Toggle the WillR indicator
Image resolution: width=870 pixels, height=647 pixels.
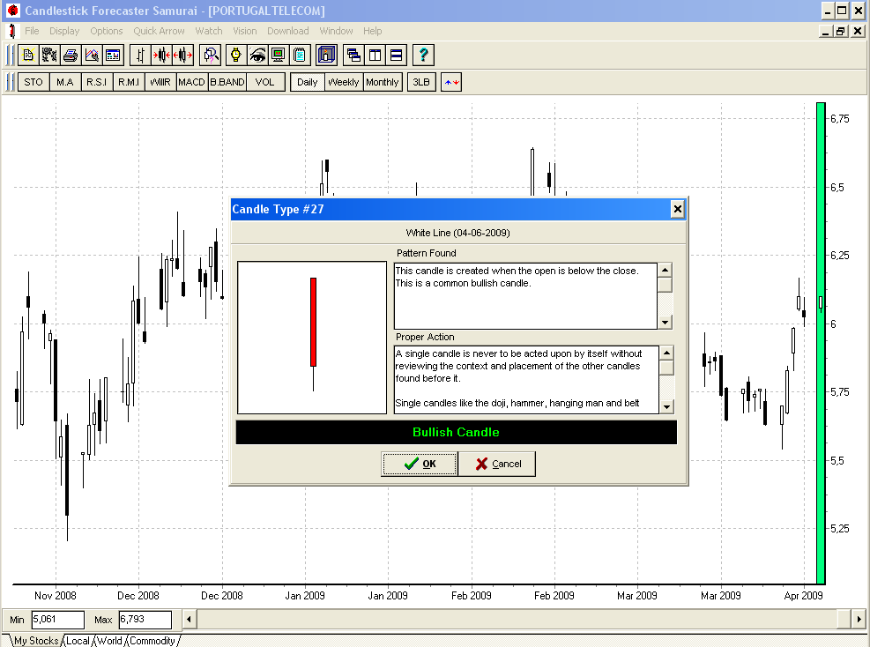pyautogui.click(x=160, y=82)
